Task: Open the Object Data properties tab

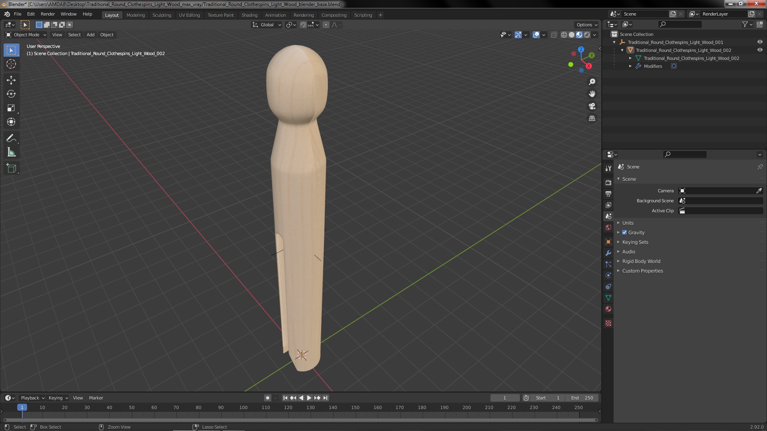Action: [608, 298]
